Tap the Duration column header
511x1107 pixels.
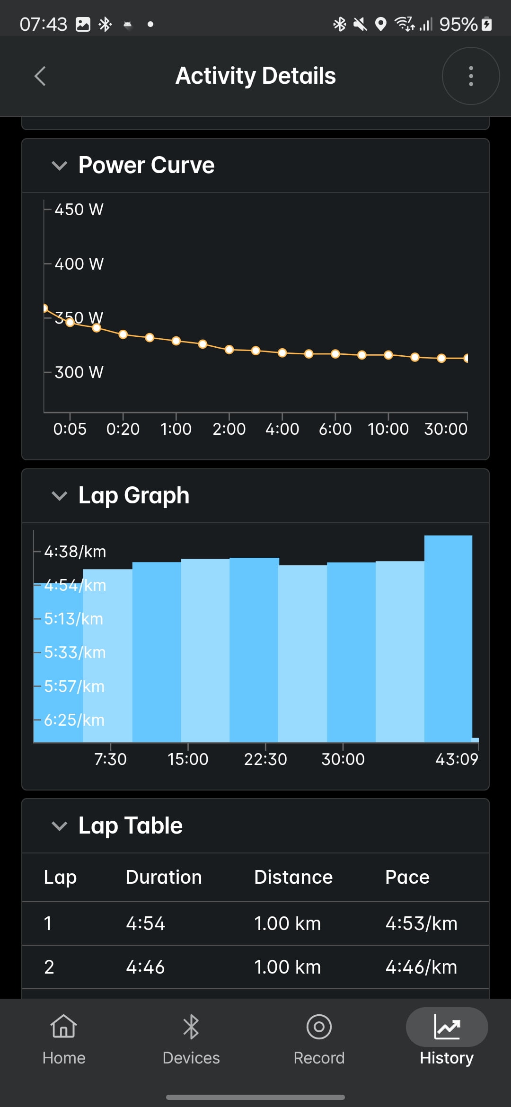click(x=164, y=877)
